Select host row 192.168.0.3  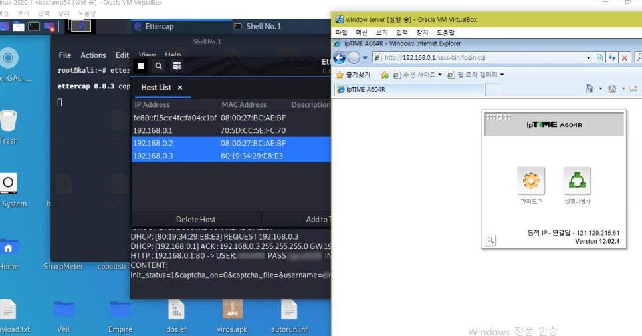coord(231,156)
